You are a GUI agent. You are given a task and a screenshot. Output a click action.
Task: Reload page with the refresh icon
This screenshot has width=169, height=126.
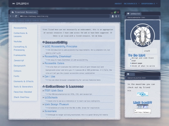pos(16,16)
